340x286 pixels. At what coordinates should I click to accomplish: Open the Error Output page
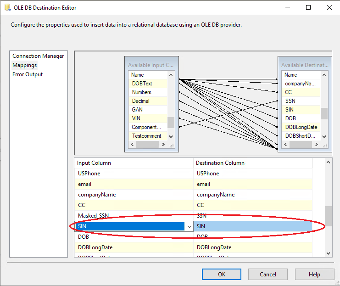tap(28, 74)
